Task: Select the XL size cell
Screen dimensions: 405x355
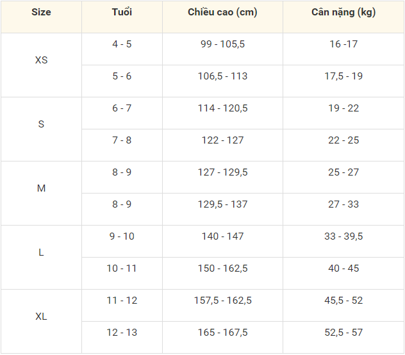Action: click(41, 317)
